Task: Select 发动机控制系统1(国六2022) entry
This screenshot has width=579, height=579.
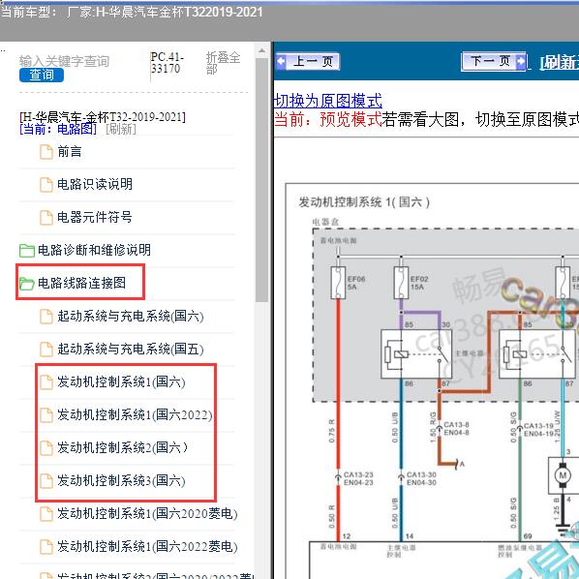Action: 135,414
